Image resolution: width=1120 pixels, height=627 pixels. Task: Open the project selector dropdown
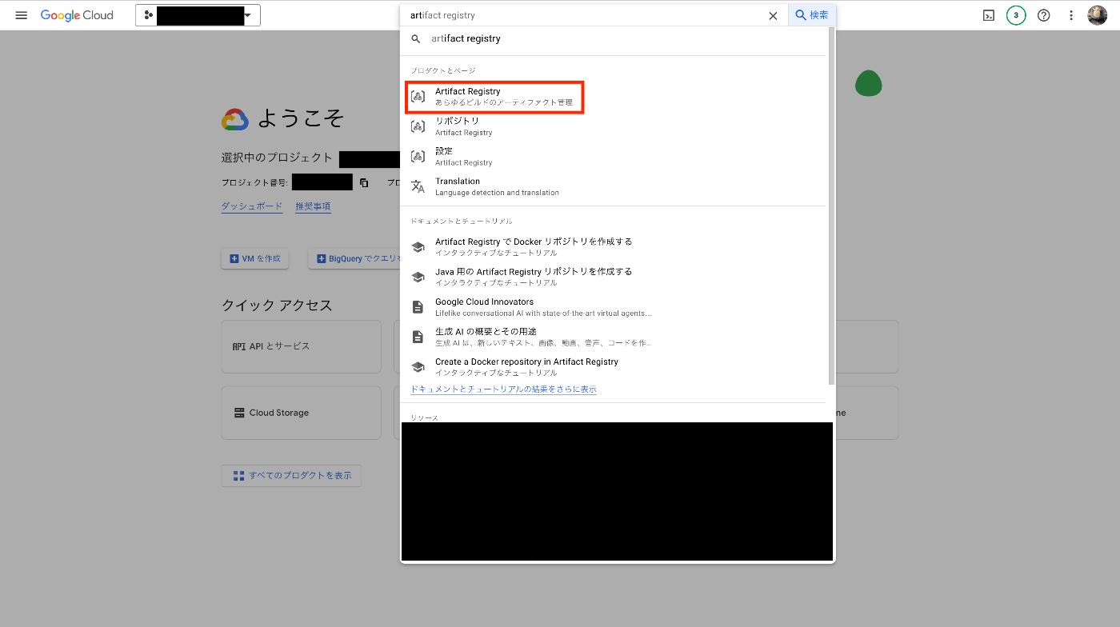198,15
